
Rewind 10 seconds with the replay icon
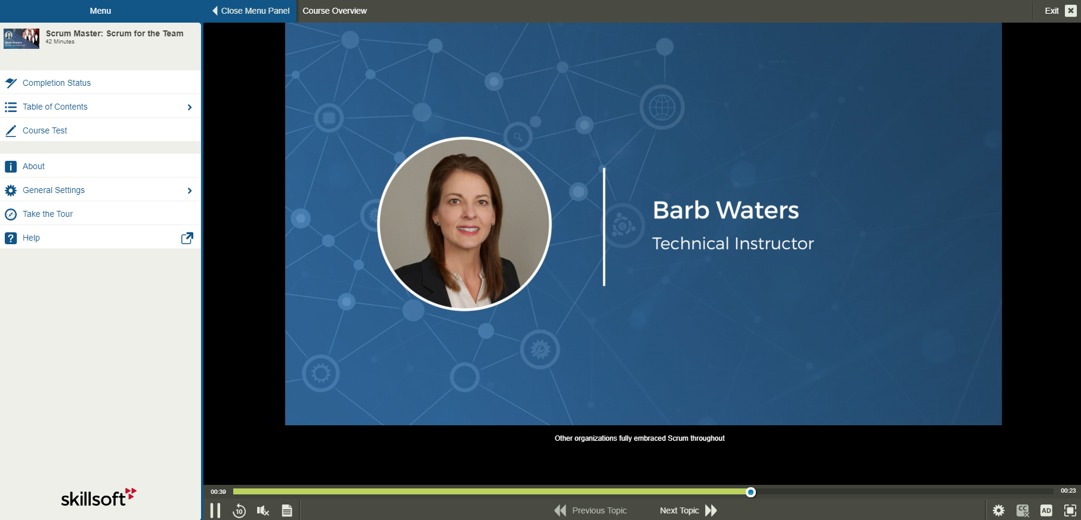click(239, 510)
